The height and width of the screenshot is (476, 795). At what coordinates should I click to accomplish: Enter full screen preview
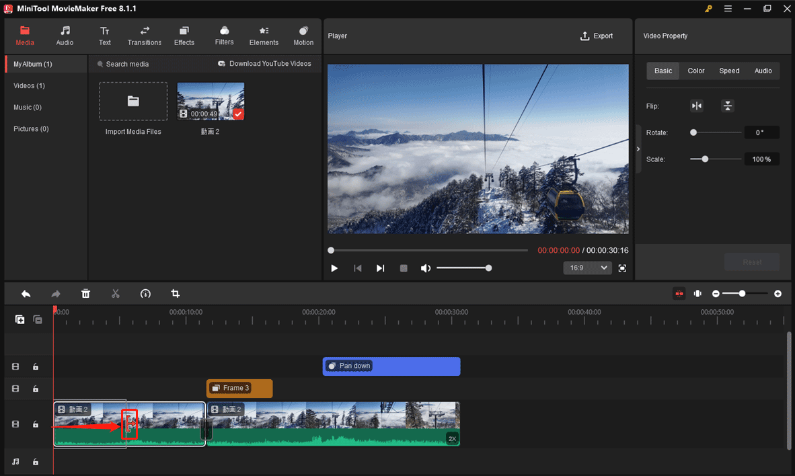click(x=622, y=268)
